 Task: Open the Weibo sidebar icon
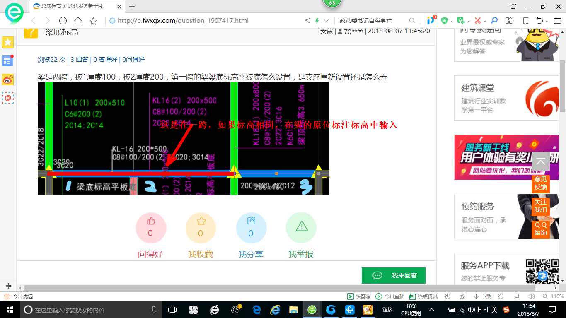(x=8, y=79)
